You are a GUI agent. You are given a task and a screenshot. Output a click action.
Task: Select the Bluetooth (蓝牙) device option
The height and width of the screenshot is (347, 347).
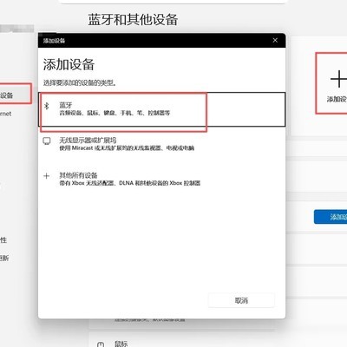(x=161, y=109)
